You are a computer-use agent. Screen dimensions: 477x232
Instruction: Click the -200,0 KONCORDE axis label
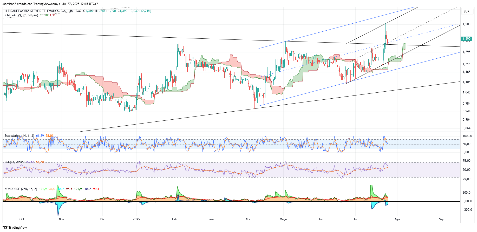(x=467, y=210)
